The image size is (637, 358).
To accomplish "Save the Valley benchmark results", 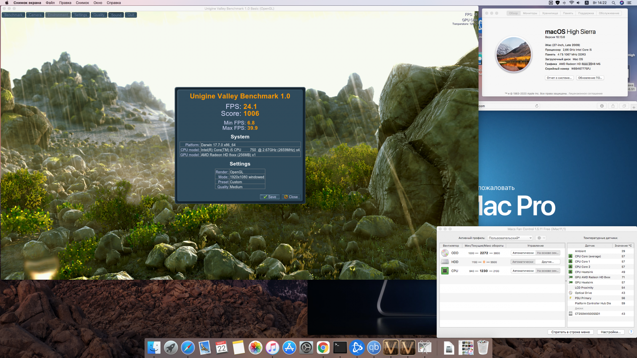I will pyautogui.click(x=270, y=197).
